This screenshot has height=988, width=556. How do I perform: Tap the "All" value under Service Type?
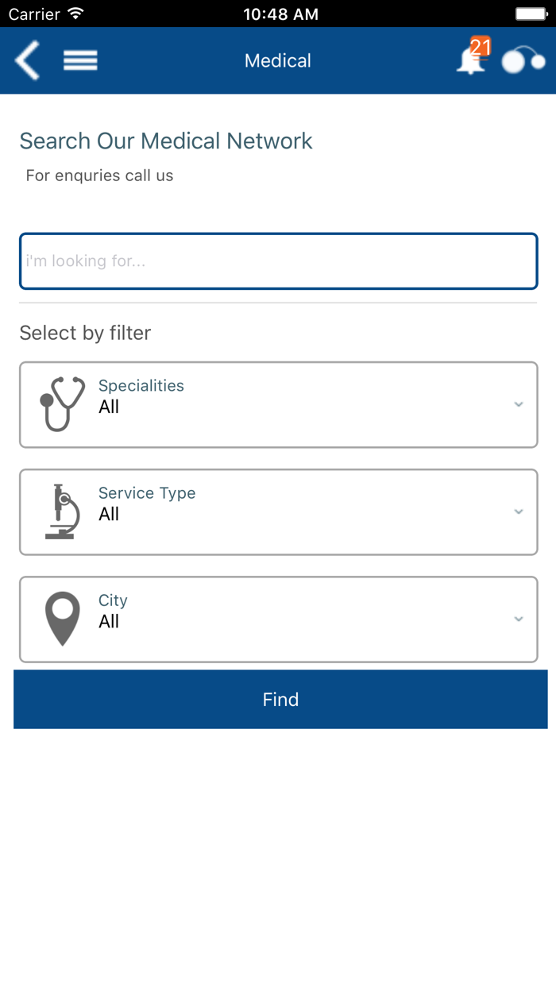(109, 515)
